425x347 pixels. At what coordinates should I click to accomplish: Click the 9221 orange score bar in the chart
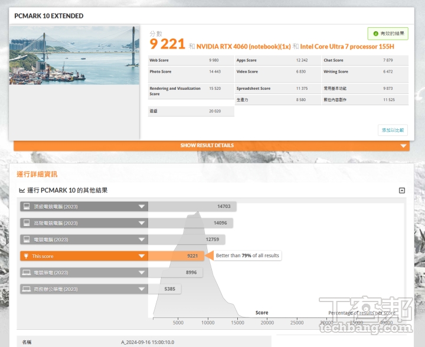[176, 256]
